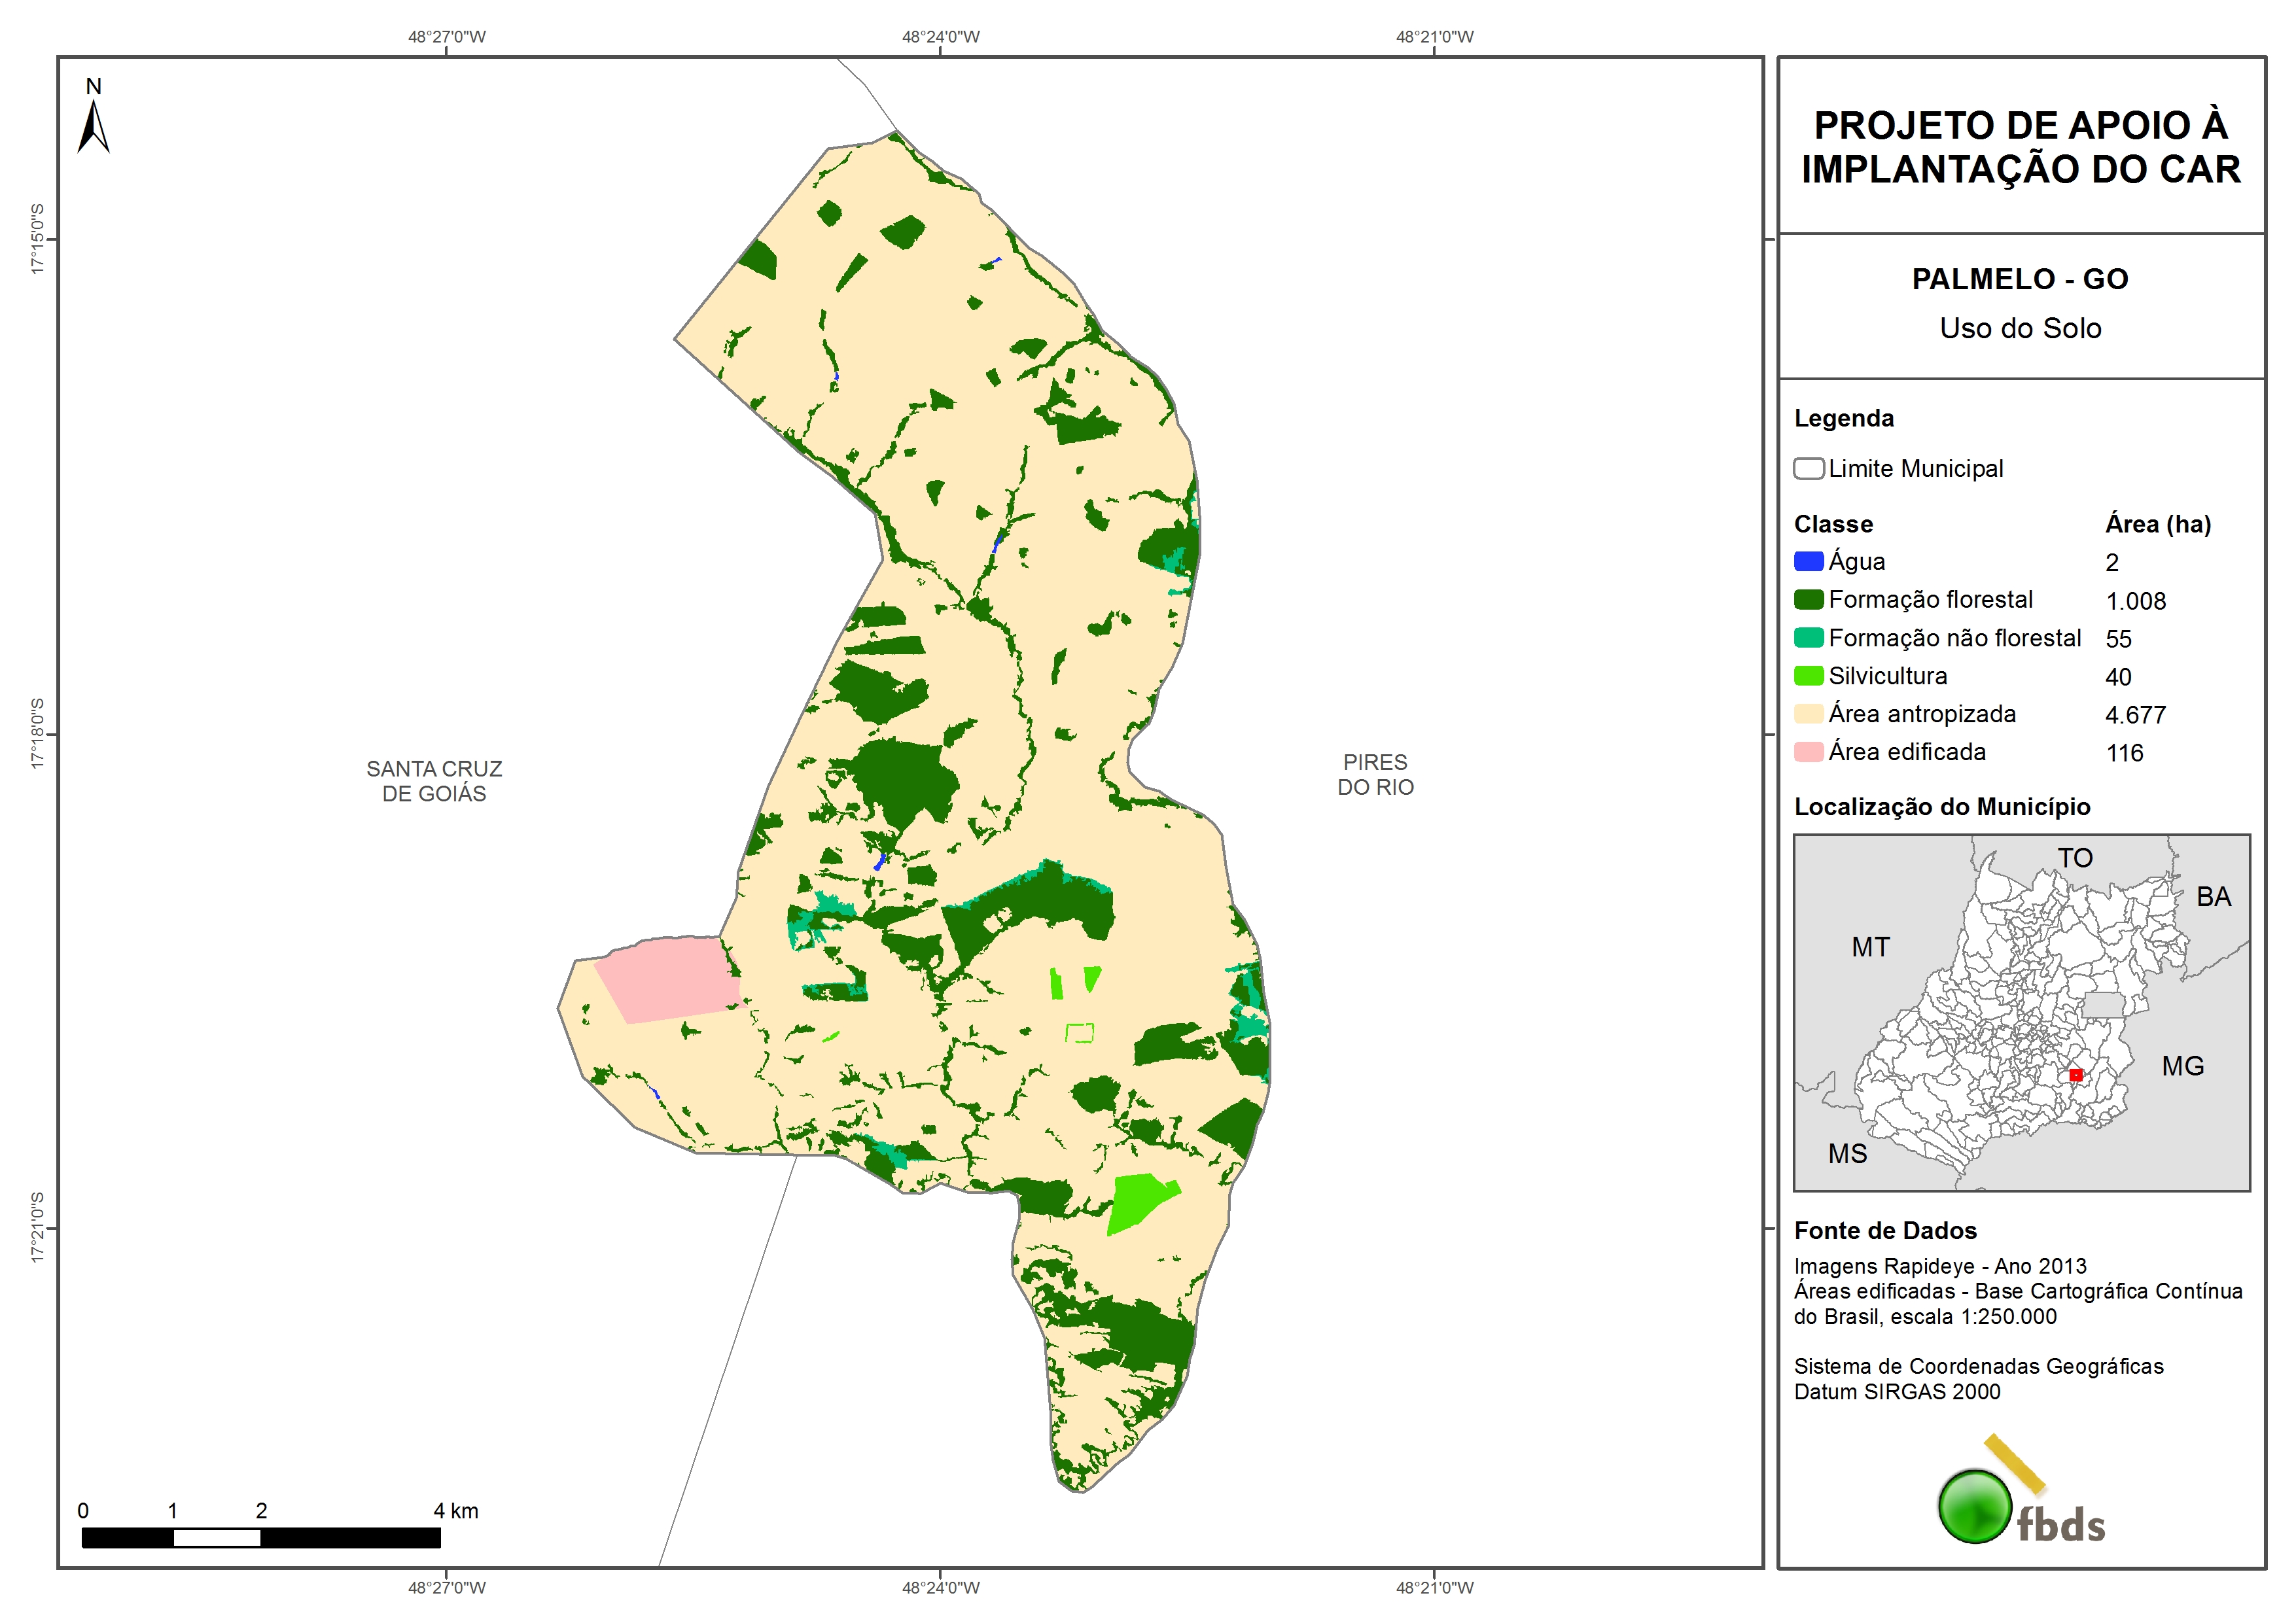Click the red municipality marker on locator map

pos(2076,1075)
